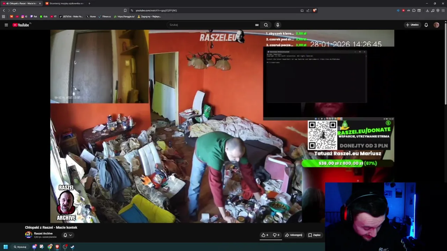This screenshot has width=447, height=251.
Task: Open the on-screen keyboard in search box
Action: point(257,25)
